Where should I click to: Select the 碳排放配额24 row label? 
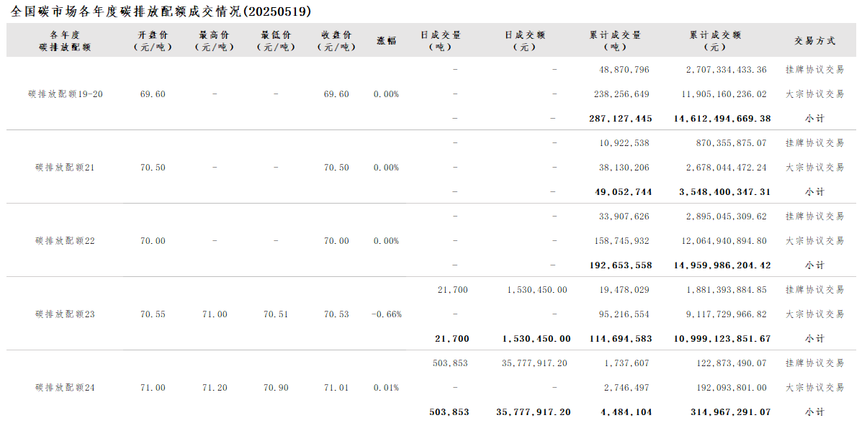[66, 388]
